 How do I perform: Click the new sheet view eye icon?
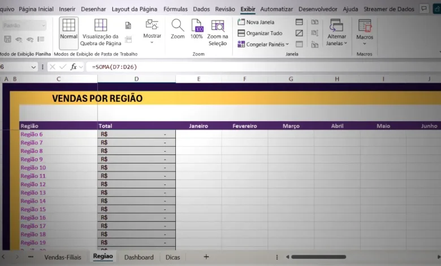click(x=30, y=40)
